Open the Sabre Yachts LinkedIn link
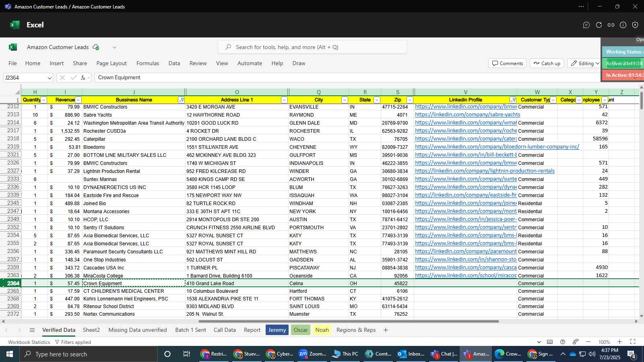The image size is (644, 362). pos(467,115)
